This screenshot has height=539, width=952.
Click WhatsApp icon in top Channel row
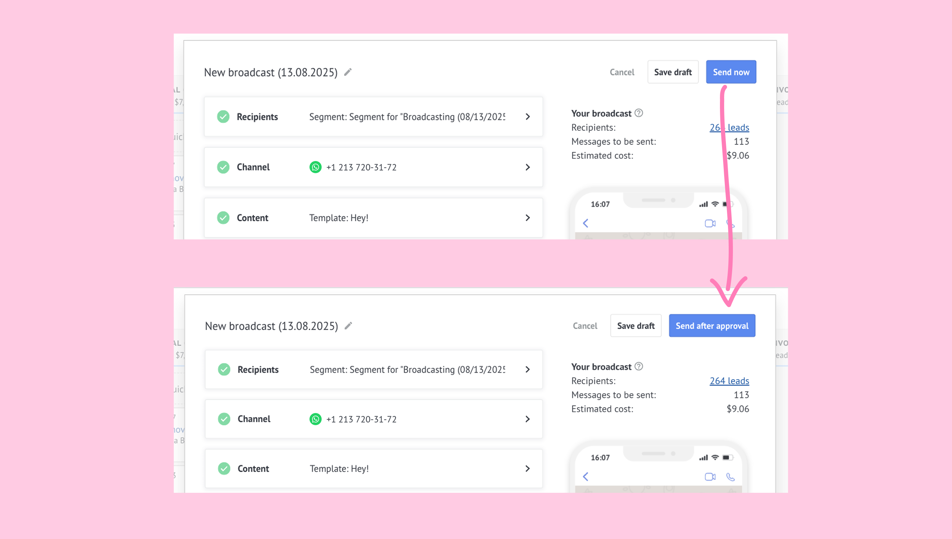pos(315,167)
